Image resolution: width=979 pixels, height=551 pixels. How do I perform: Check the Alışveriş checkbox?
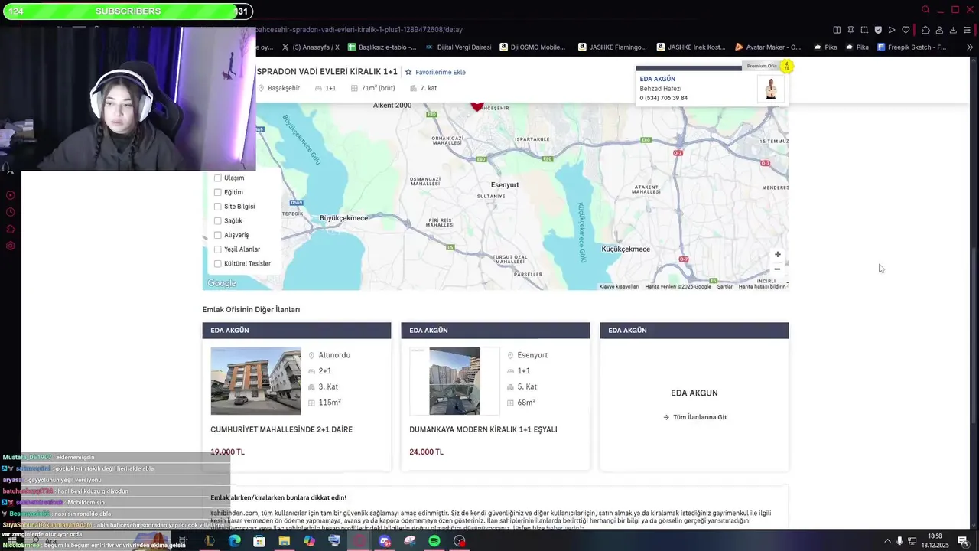point(218,235)
